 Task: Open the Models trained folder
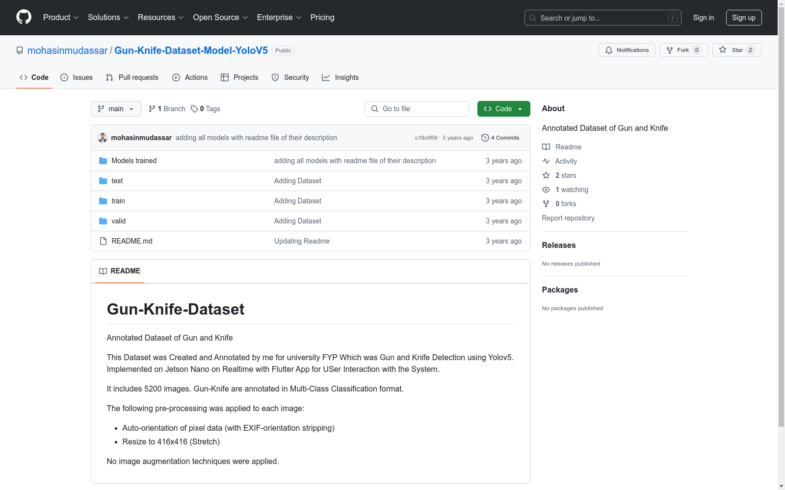point(134,161)
